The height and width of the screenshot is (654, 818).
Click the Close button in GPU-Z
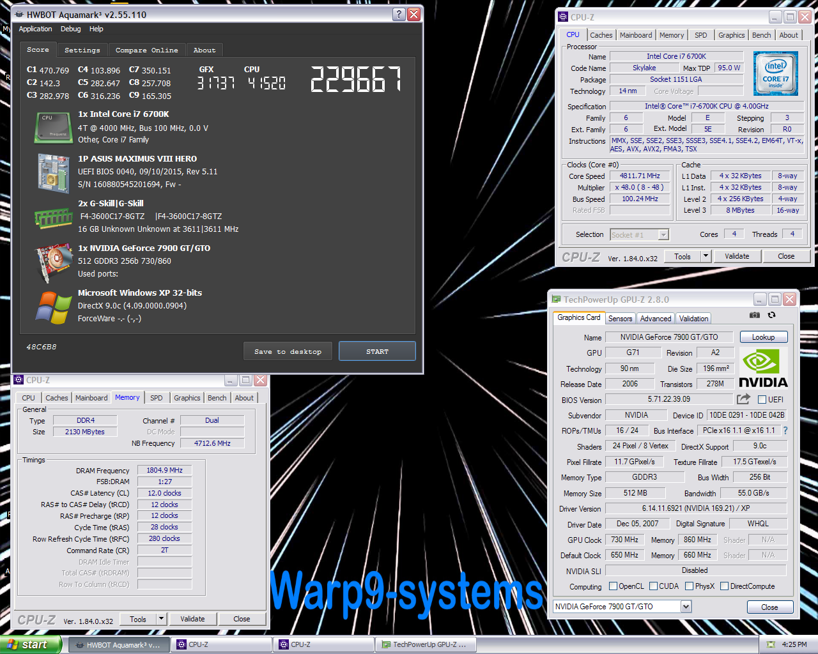[x=769, y=607]
